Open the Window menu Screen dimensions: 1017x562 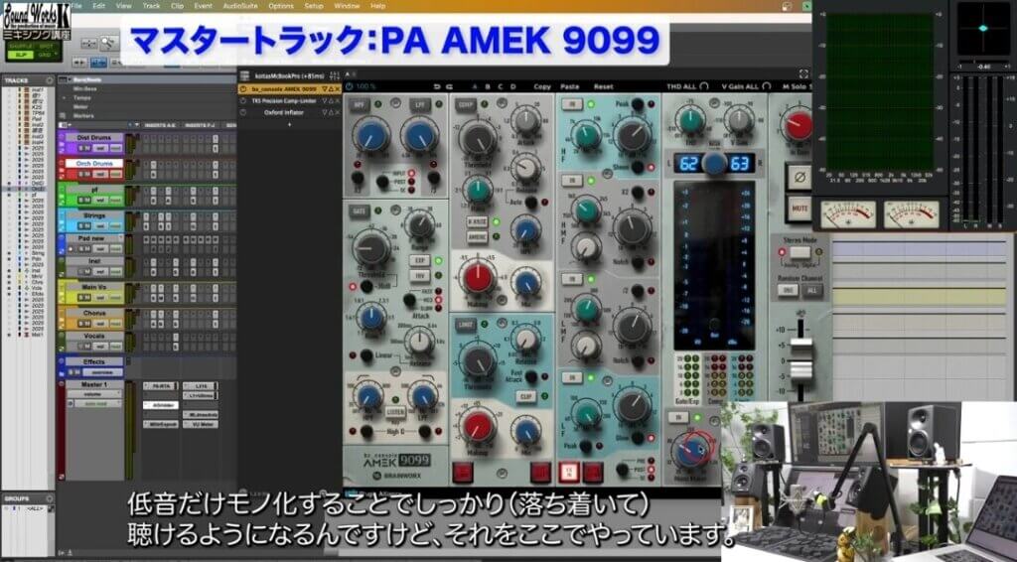pyautogui.click(x=347, y=6)
